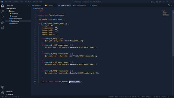This screenshot has height=98, width=174.
Task: Split the editor right
Action: point(169,5)
